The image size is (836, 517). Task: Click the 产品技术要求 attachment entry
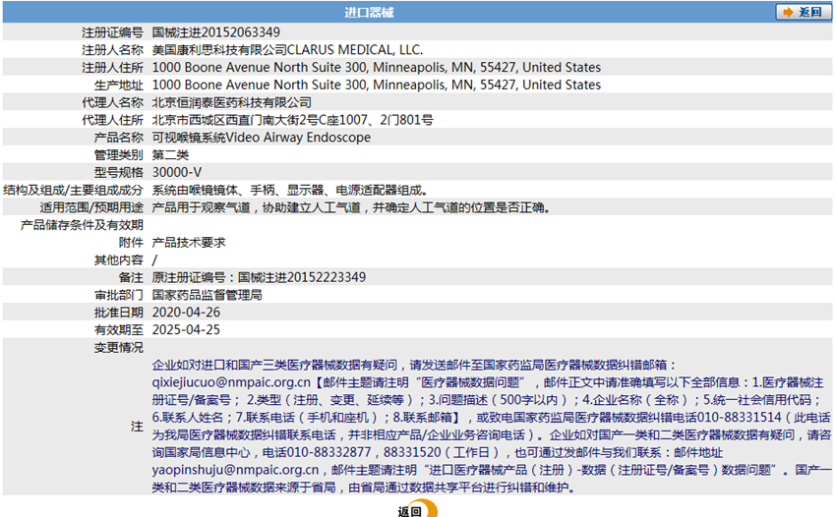click(x=189, y=243)
